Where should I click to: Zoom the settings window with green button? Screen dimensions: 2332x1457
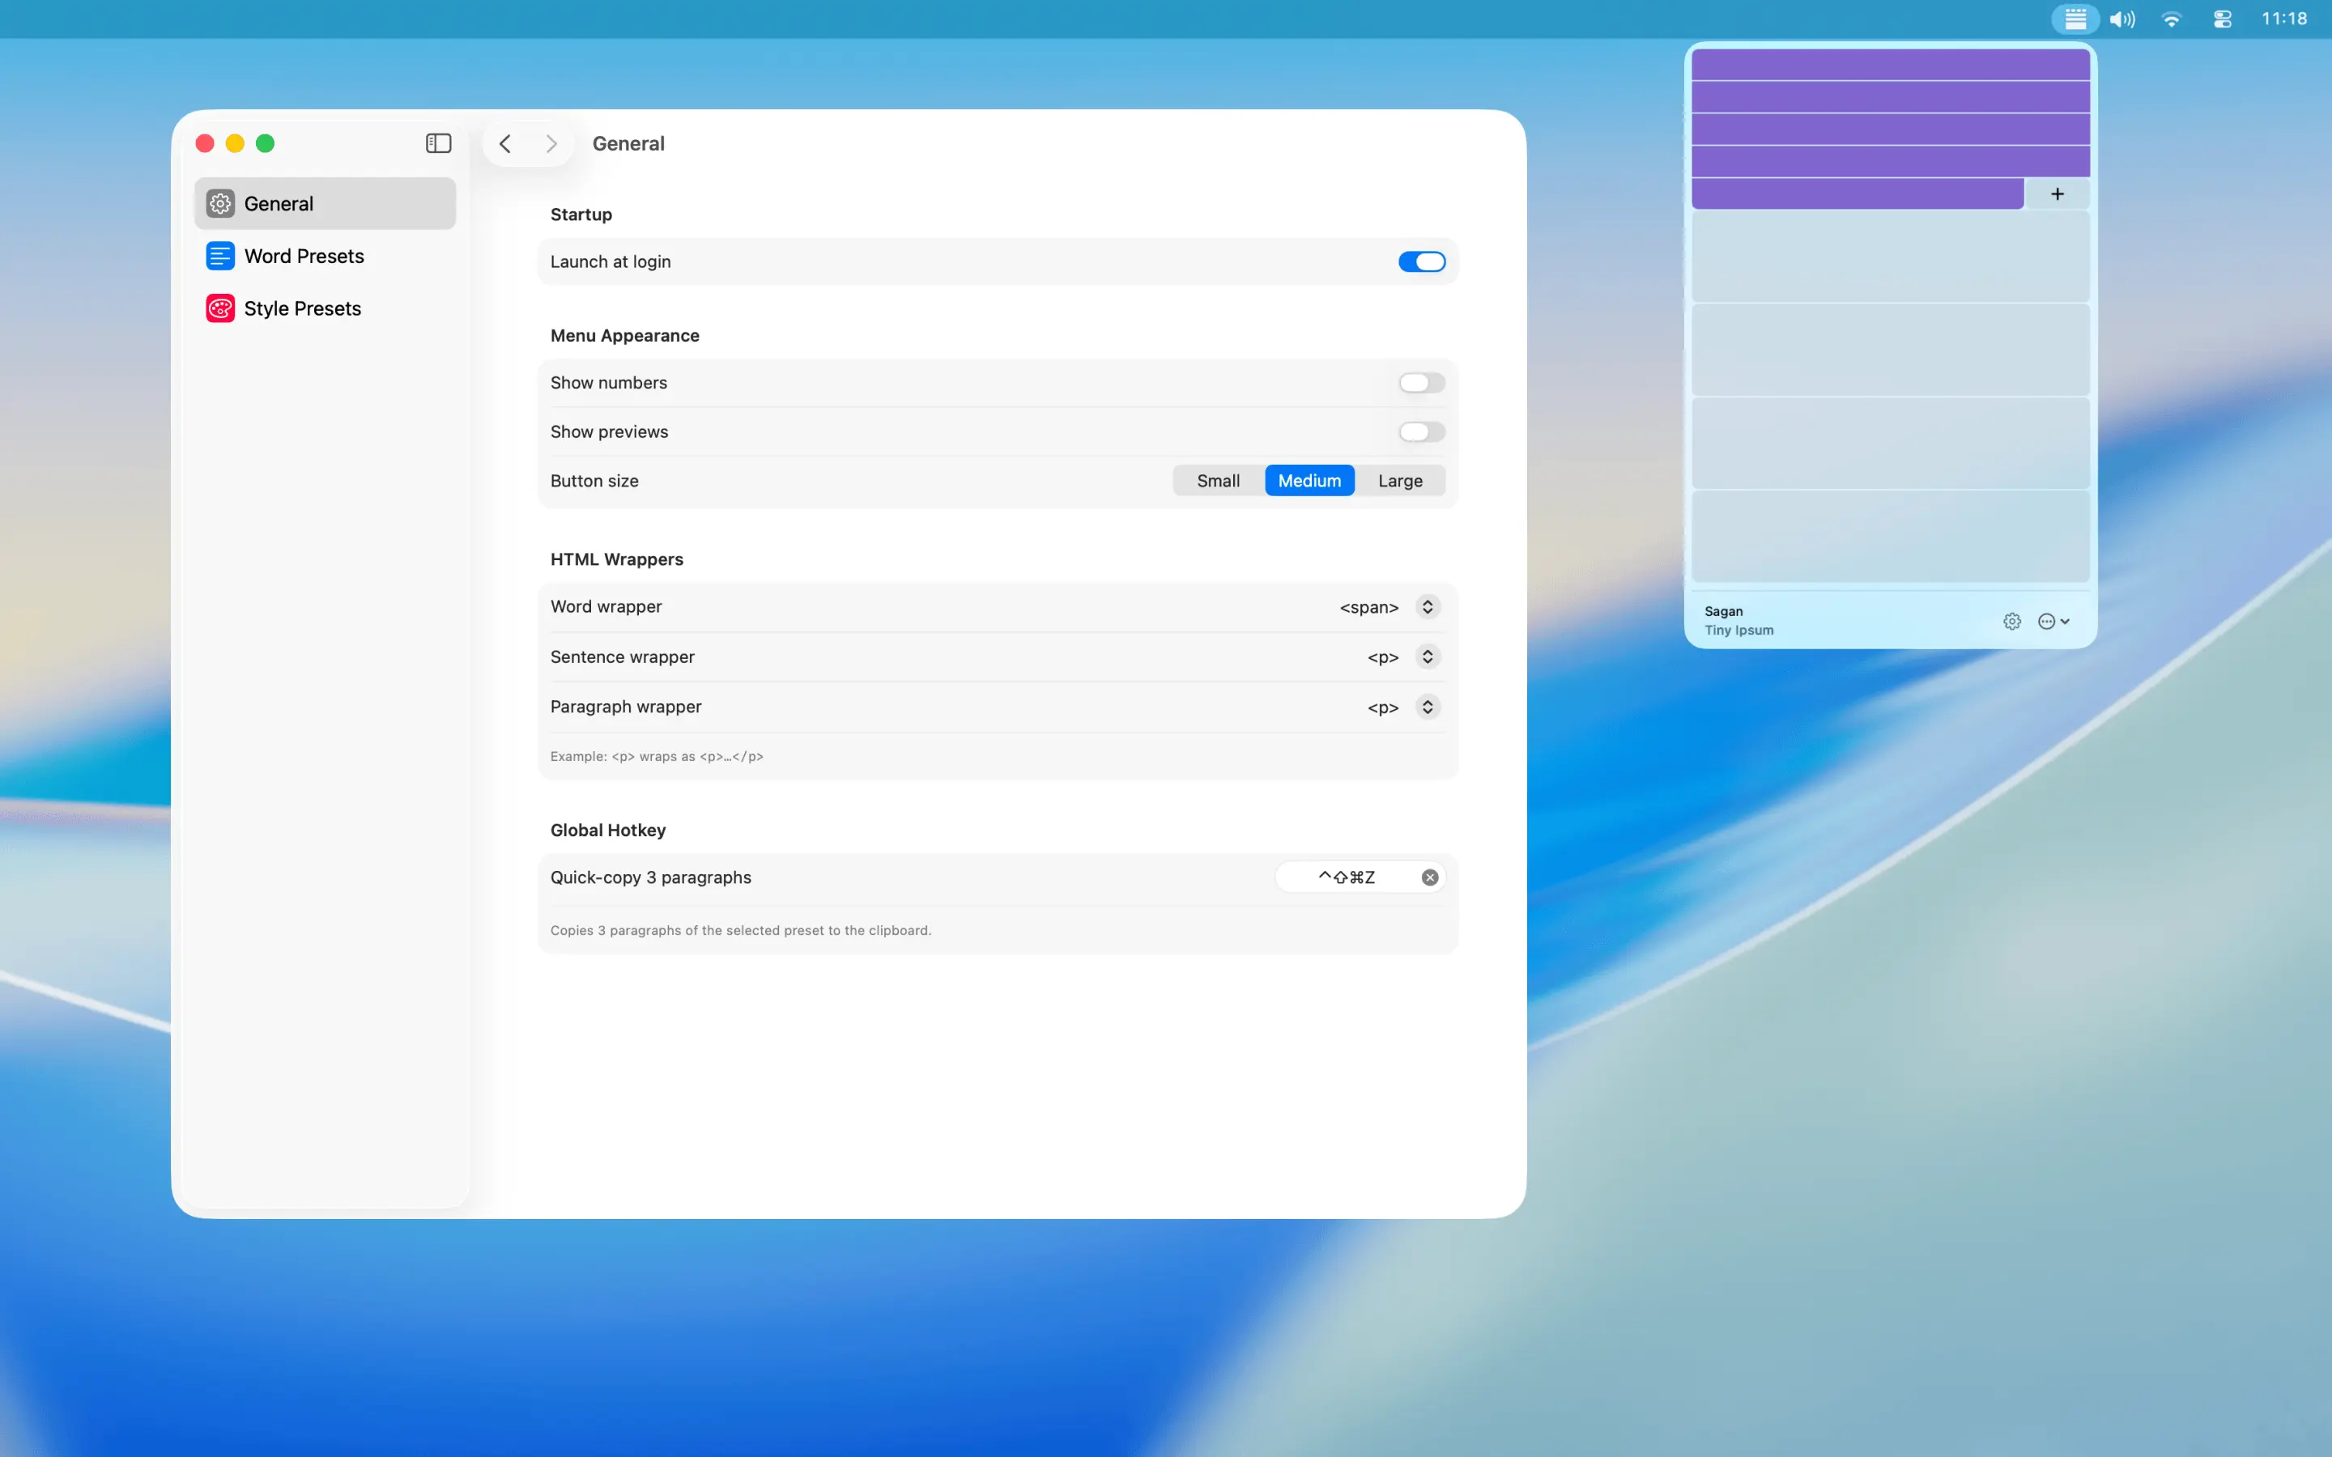click(265, 143)
